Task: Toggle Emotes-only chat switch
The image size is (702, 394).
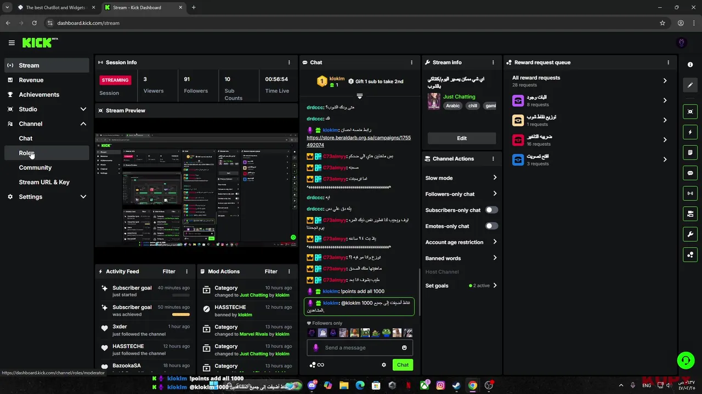Action: 491,226
